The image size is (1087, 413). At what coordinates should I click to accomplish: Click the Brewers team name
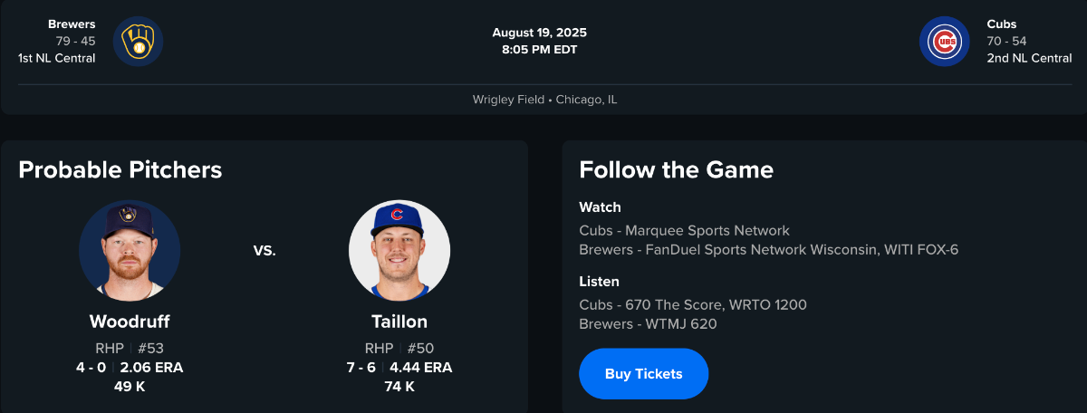point(72,24)
